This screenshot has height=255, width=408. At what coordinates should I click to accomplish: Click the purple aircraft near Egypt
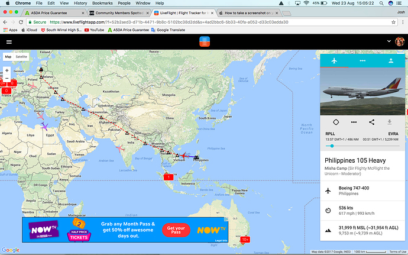coord(44,127)
